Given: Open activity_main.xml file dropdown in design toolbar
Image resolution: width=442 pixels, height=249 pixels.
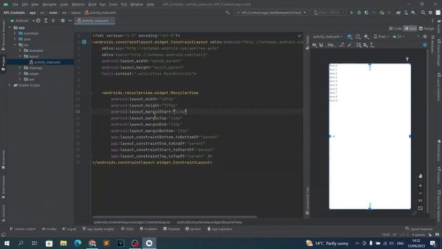Looking at the screenshot, I should click(x=328, y=37).
